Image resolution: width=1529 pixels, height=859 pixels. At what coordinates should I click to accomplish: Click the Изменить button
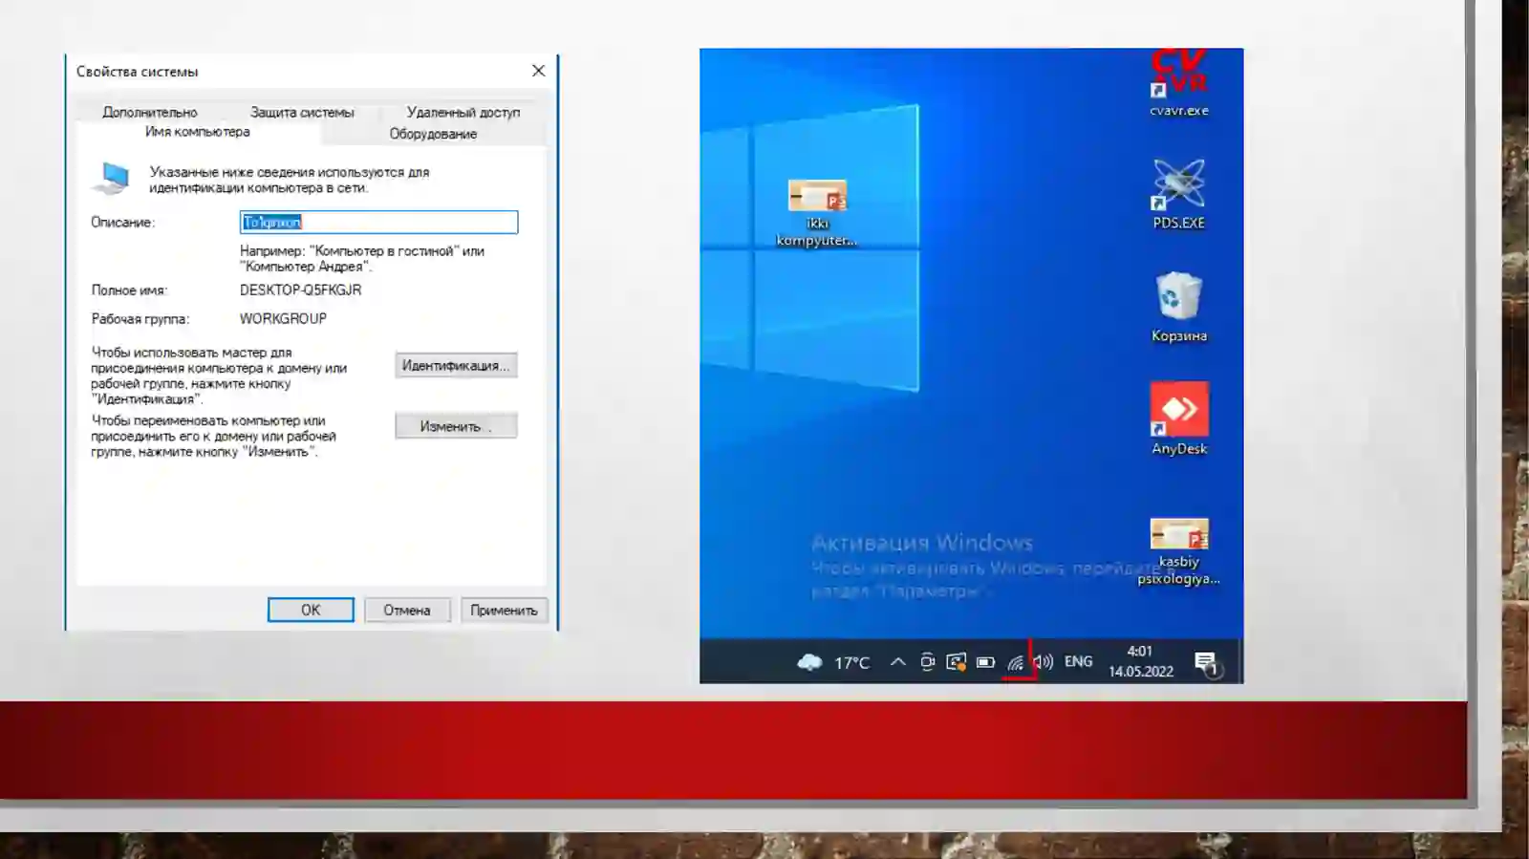[x=456, y=426]
